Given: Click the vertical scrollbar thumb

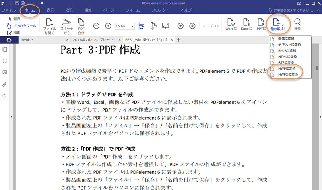Looking at the screenshot, I should (317, 68).
